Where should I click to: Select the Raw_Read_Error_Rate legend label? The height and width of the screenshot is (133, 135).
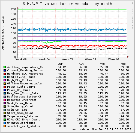(x=23, y=93)
